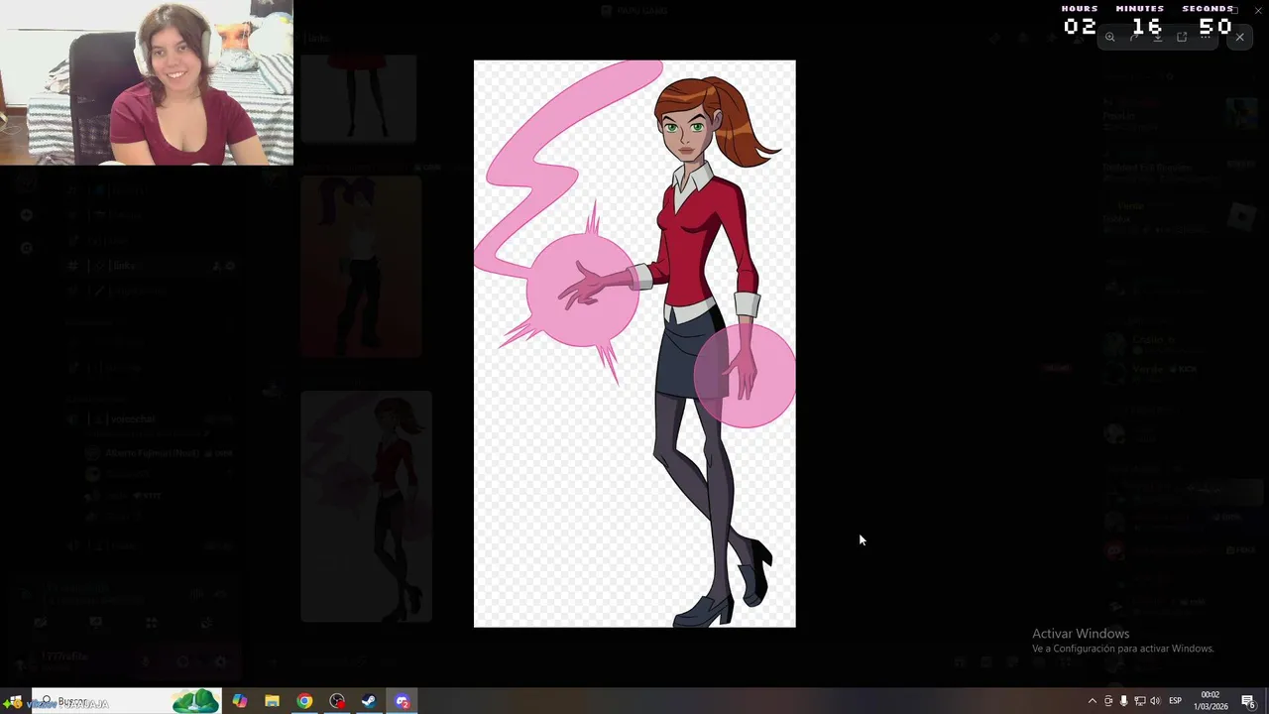
Task: Open the volume control in system tray
Action: pyautogui.click(x=1155, y=701)
